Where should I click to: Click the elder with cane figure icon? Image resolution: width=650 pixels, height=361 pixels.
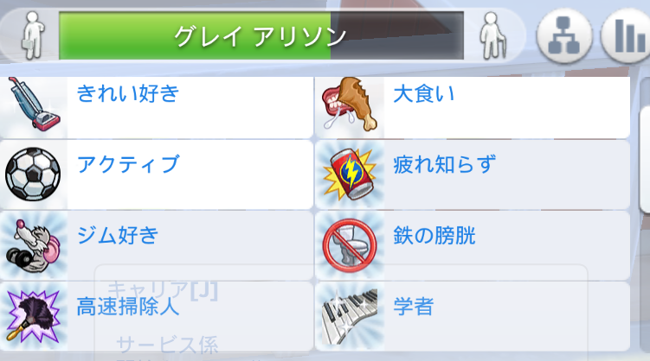492,35
